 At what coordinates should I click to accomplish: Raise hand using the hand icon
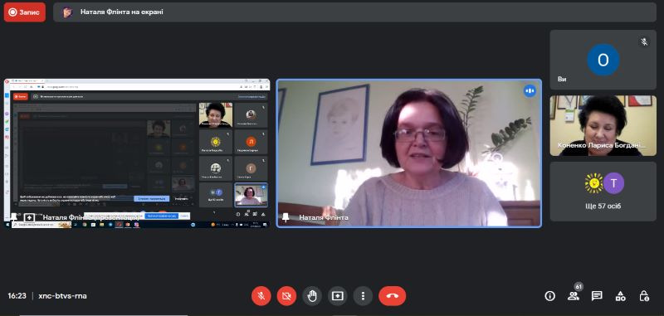tap(312, 296)
